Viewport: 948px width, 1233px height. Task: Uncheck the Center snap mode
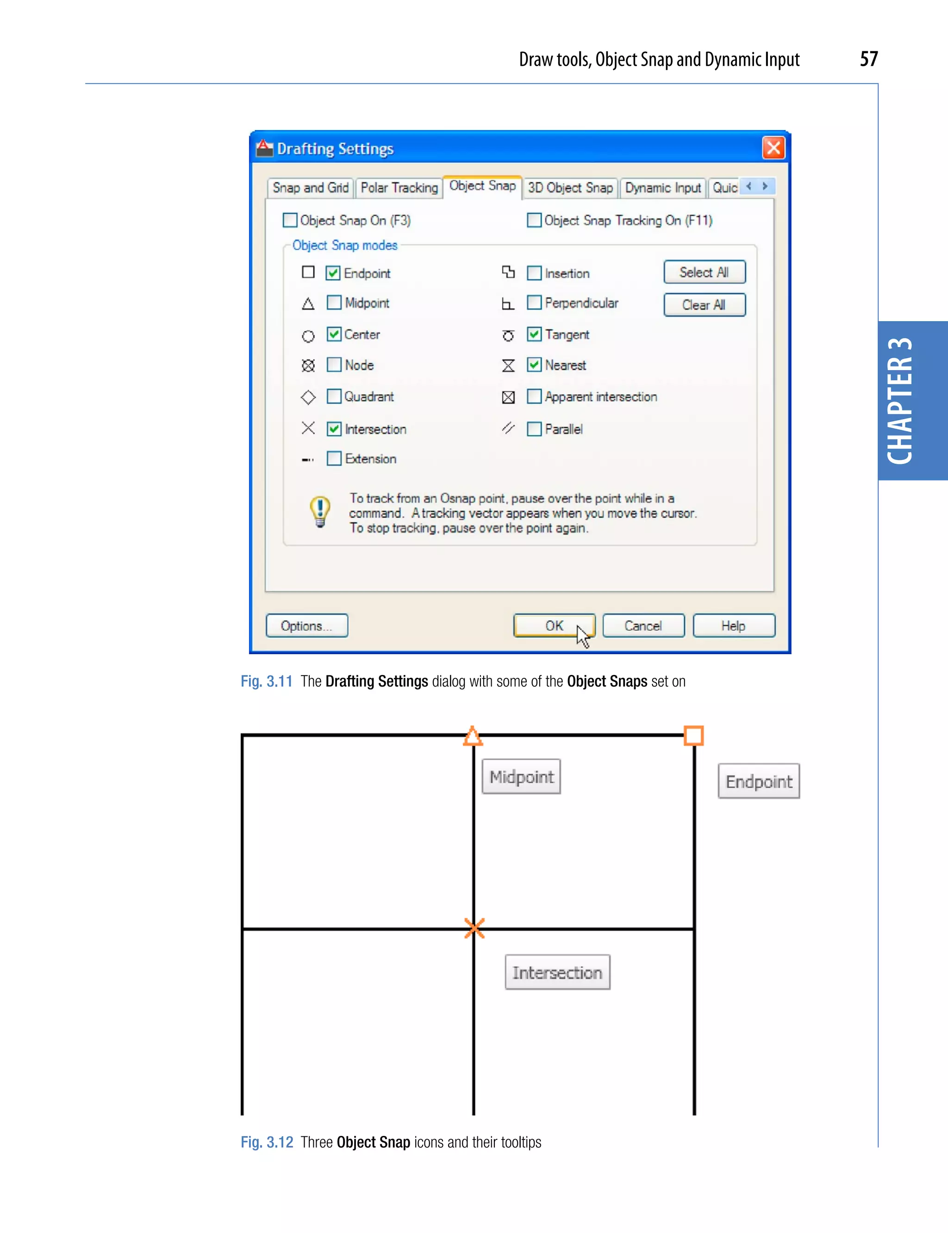click(334, 335)
